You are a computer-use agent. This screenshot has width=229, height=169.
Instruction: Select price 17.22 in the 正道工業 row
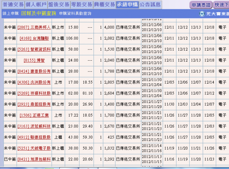tap(73, 115)
